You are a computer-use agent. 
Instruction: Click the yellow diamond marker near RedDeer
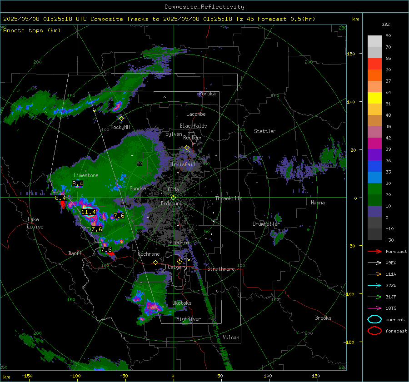[187, 148]
